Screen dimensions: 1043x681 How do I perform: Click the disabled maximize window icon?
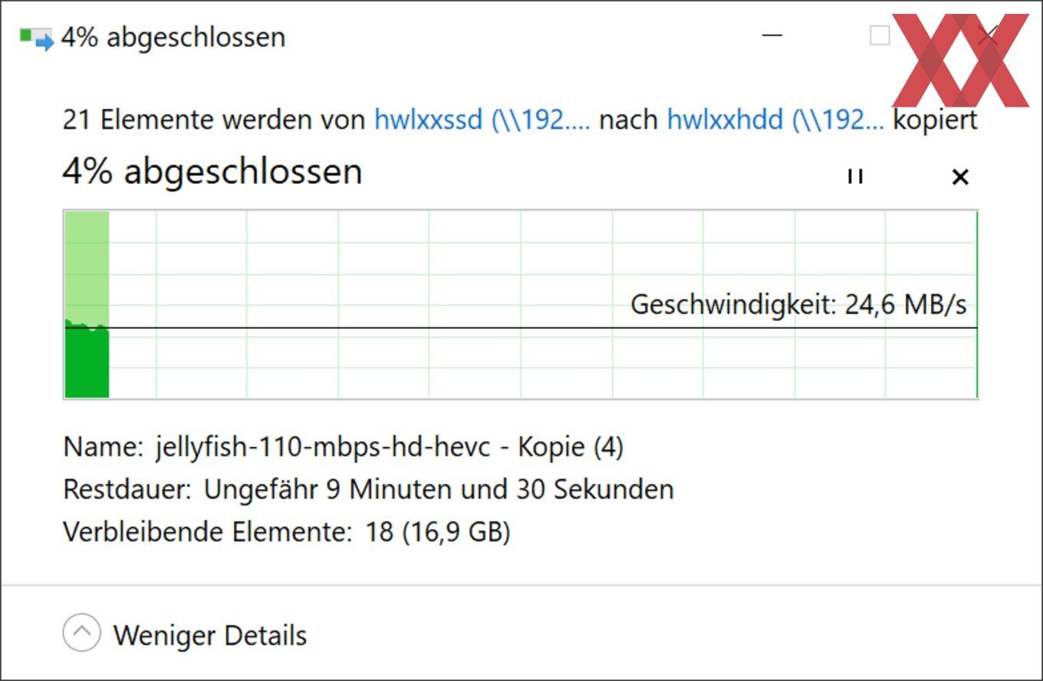point(880,35)
